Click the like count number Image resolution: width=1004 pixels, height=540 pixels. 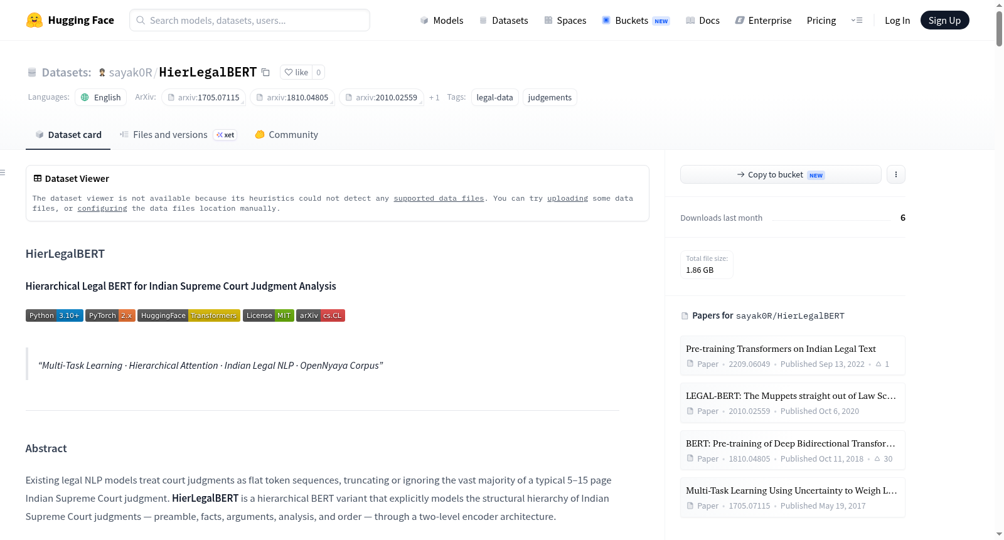pos(319,72)
